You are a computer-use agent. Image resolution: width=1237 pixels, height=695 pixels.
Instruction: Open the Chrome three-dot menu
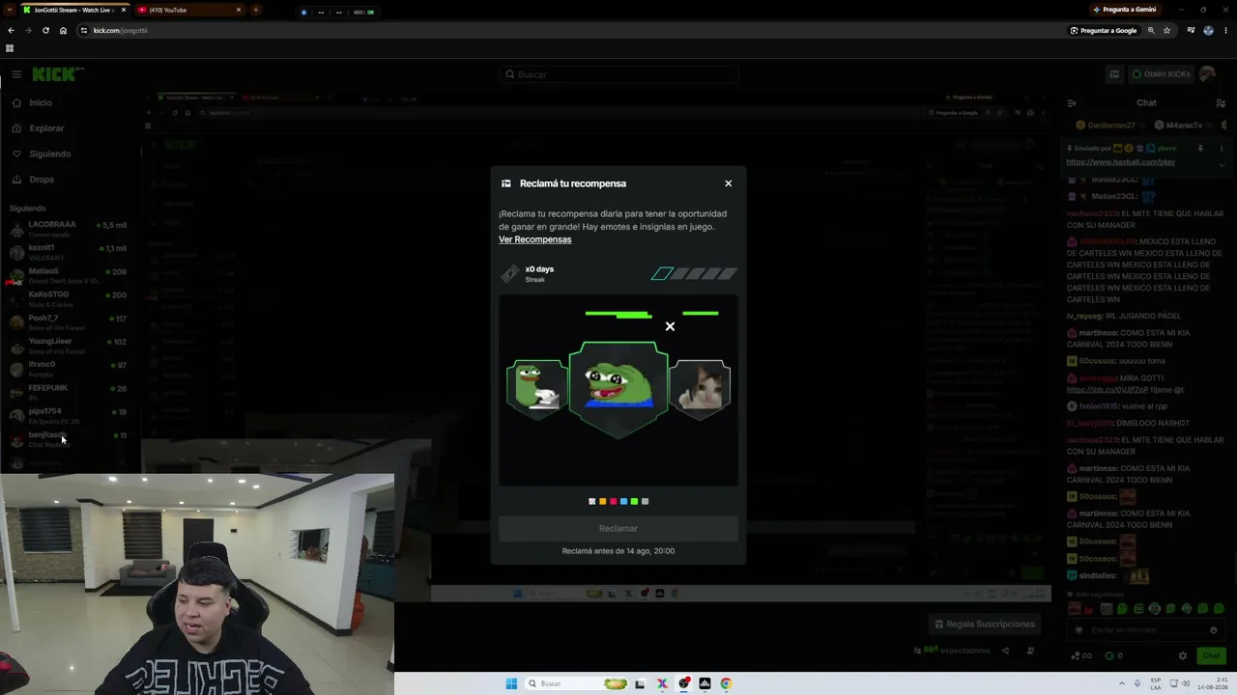point(1225,30)
